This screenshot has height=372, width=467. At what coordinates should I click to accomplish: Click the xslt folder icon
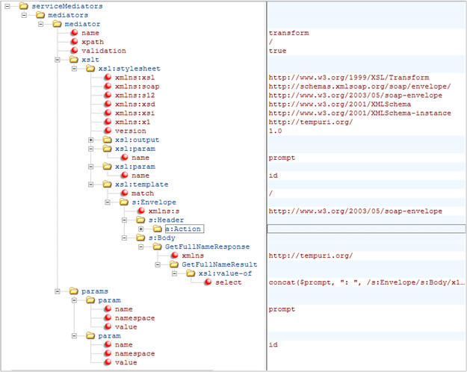(73, 60)
